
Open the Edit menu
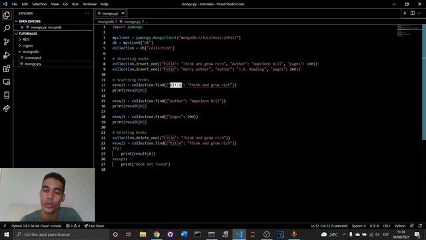[x=25, y=4]
